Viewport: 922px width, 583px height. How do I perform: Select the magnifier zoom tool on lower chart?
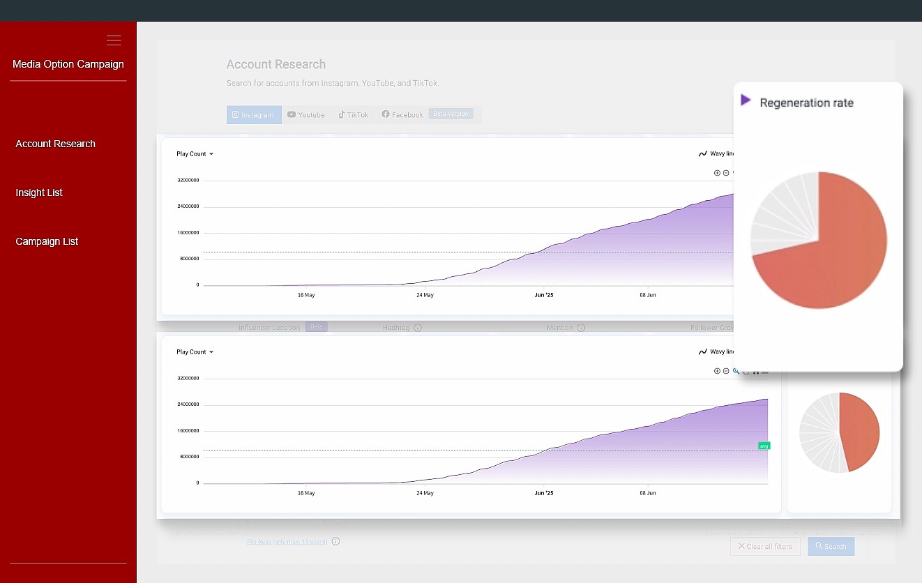click(736, 371)
